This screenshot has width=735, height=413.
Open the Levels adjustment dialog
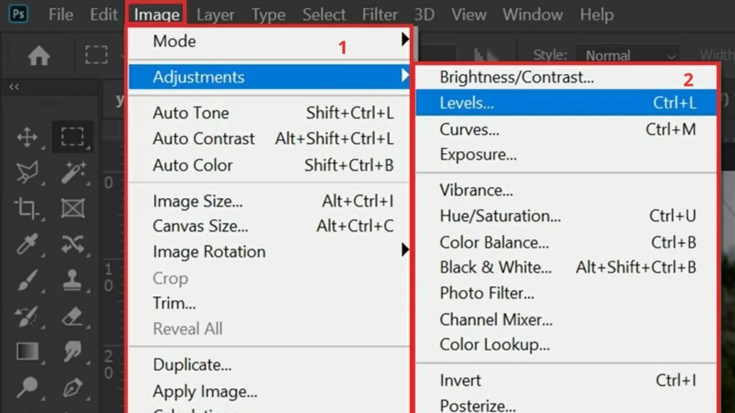[467, 103]
